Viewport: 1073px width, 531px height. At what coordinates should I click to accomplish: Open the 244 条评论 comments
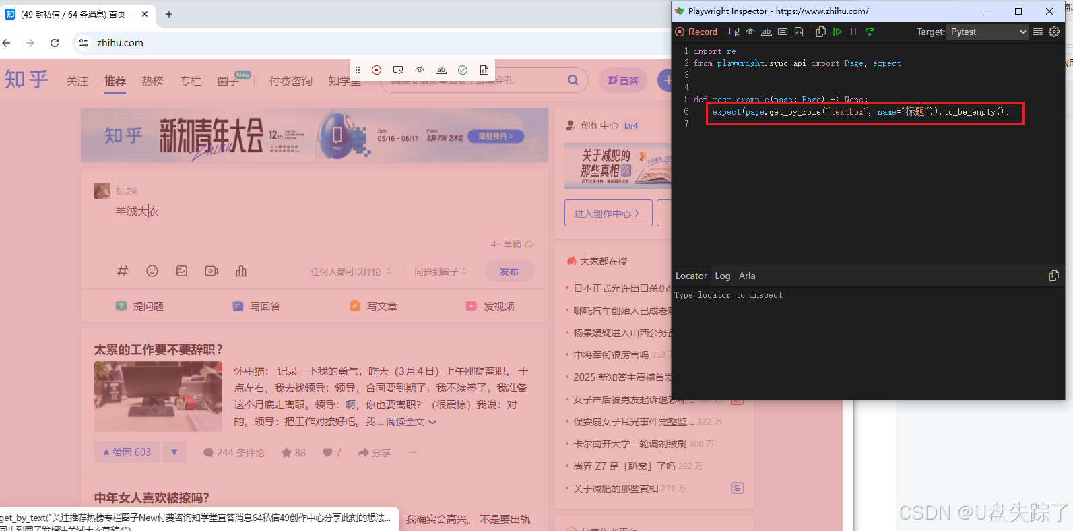234,453
